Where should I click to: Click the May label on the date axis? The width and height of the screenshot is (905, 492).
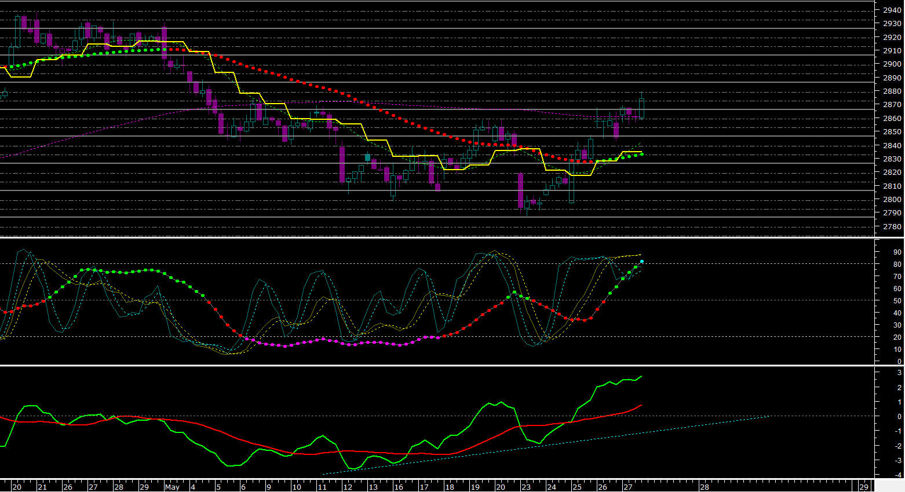point(172,487)
